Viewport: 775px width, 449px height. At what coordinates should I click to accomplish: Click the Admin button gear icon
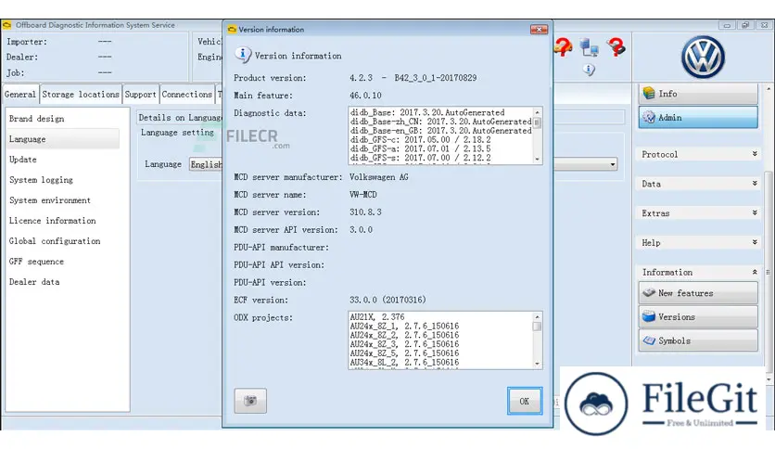coord(649,117)
